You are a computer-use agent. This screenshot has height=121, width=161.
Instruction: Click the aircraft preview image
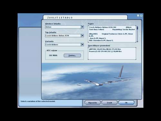(x=91, y=81)
